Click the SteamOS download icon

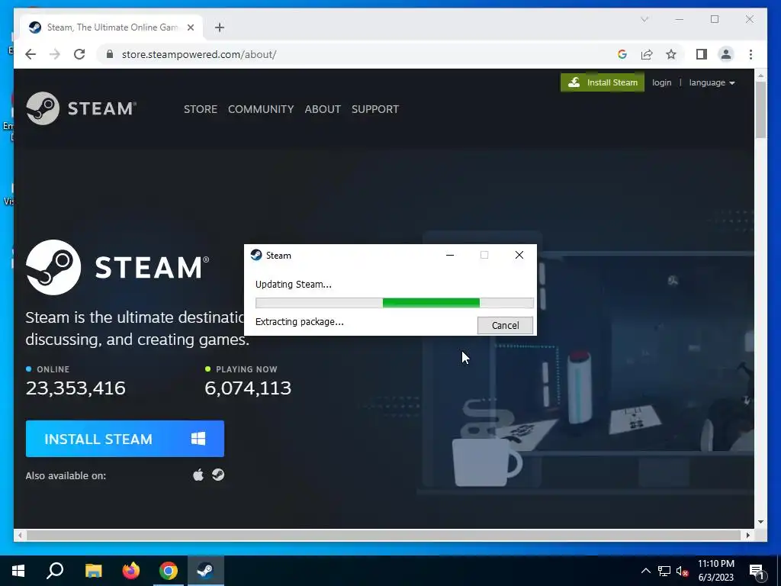218,475
